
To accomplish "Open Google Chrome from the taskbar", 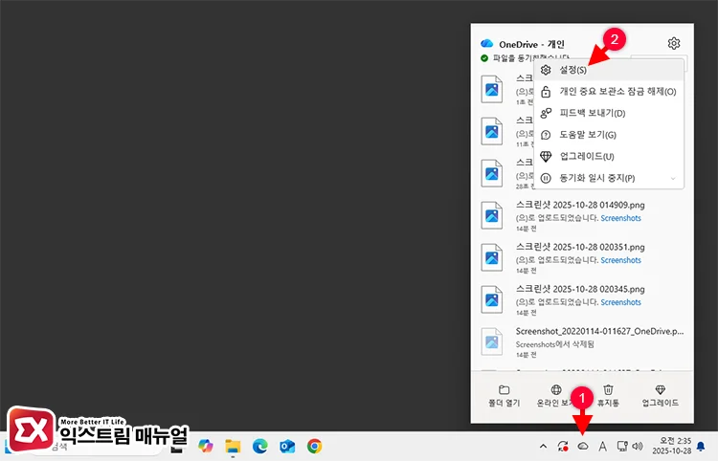I will [x=314, y=447].
